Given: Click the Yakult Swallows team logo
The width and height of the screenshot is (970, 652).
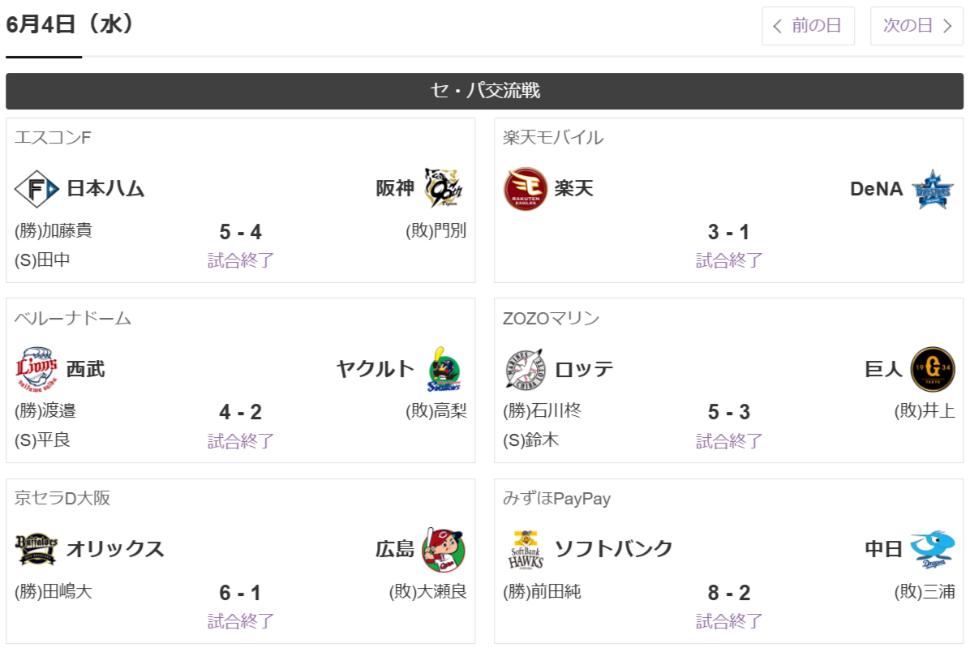Looking at the screenshot, I should 444,369.
